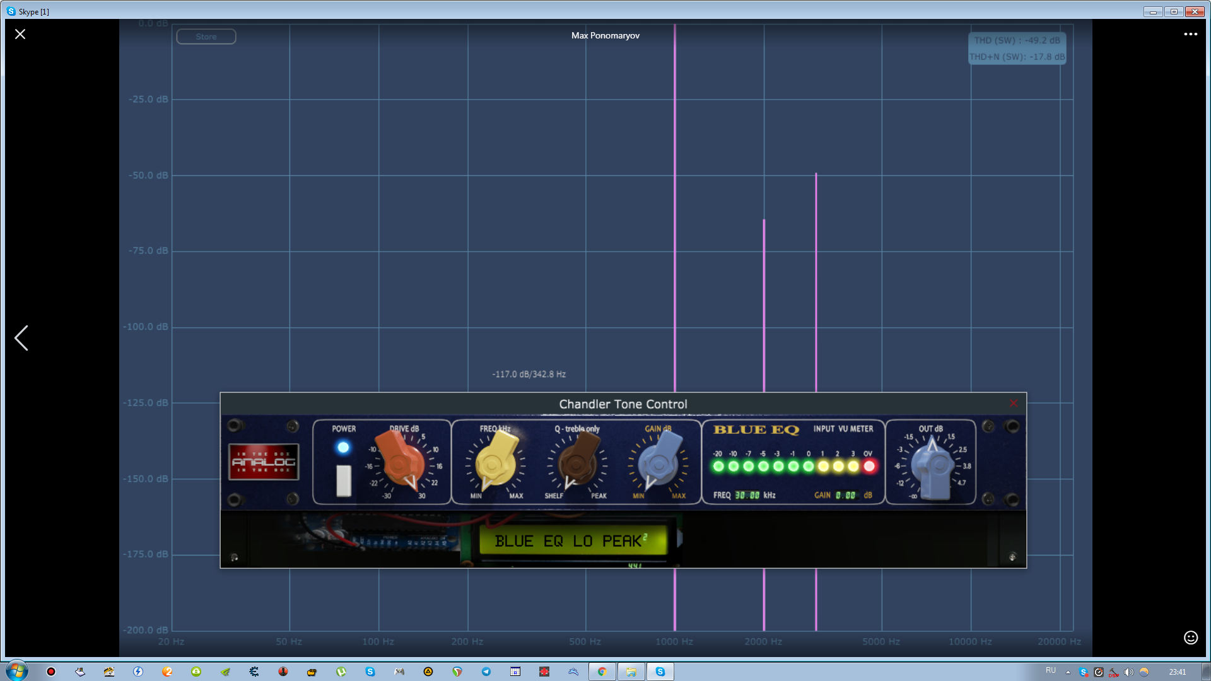This screenshot has width=1211, height=681.
Task: Switch to Google Chrome in taskbar
Action: (x=602, y=672)
